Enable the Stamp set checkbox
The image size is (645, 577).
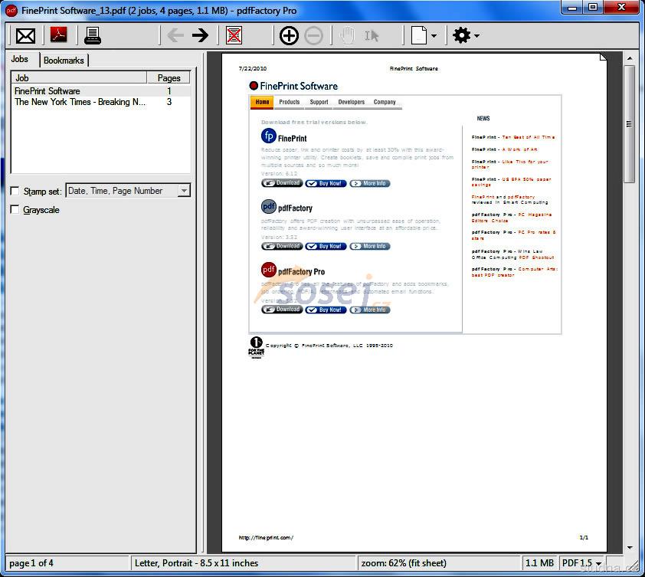[x=15, y=191]
